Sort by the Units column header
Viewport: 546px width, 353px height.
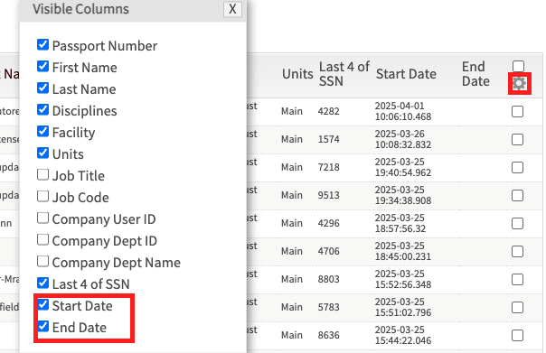tap(297, 74)
